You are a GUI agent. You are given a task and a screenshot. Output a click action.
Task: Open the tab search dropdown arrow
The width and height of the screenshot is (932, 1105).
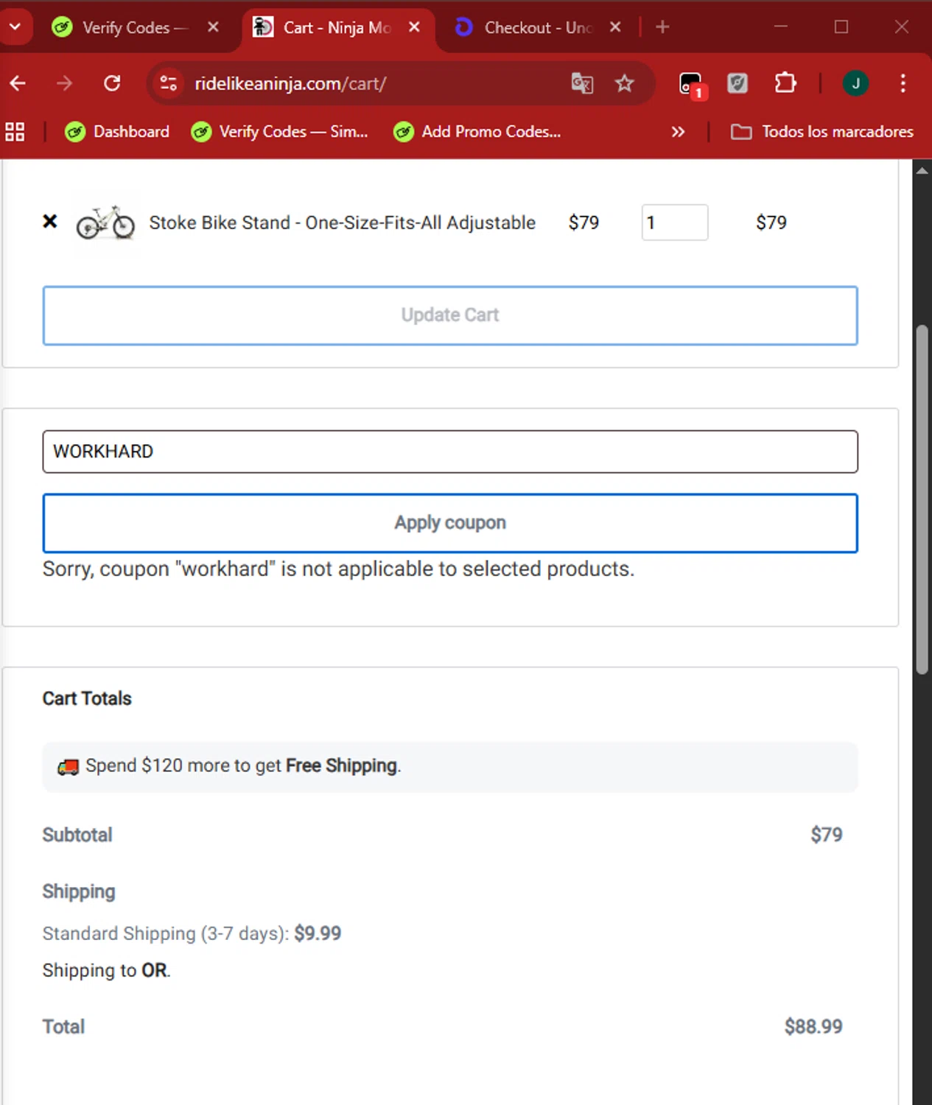point(15,27)
